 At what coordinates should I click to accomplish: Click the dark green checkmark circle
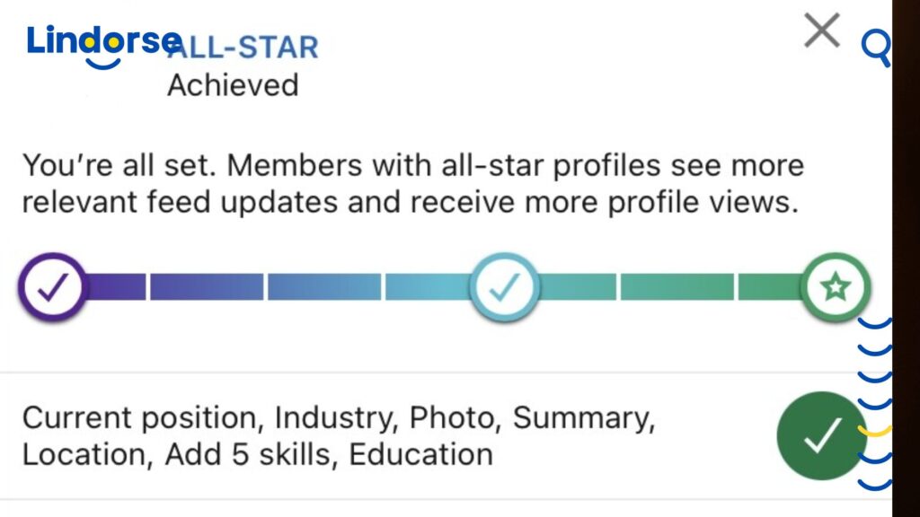click(x=821, y=435)
